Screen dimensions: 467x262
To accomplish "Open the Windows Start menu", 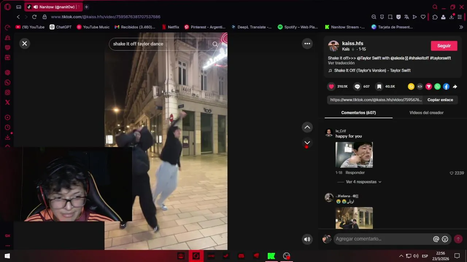I will pos(7,256).
